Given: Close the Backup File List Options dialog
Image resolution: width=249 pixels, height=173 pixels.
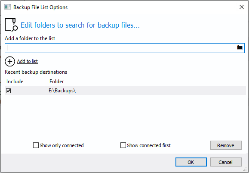Looking at the screenshot, I should [x=242, y=7].
